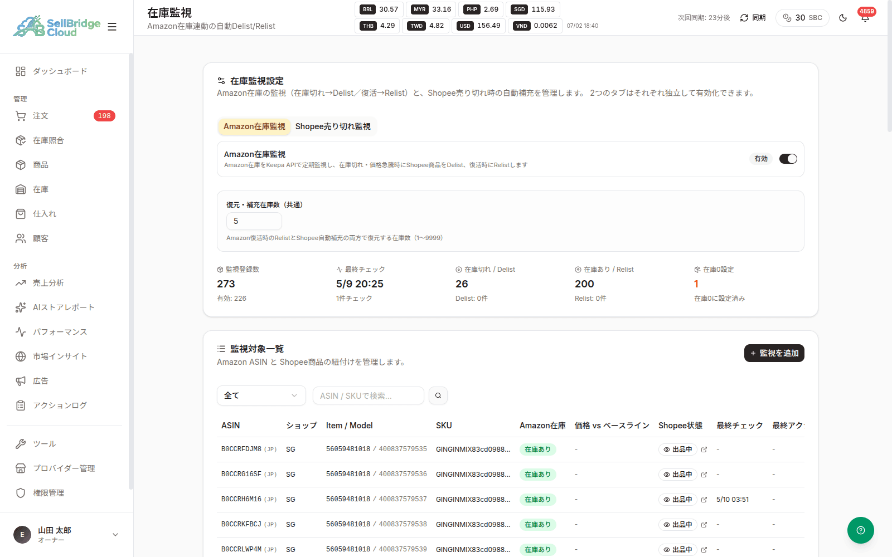Click the 顧客 customers icon
The width and height of the screenshot is (892, 557).
coord(21,238)
